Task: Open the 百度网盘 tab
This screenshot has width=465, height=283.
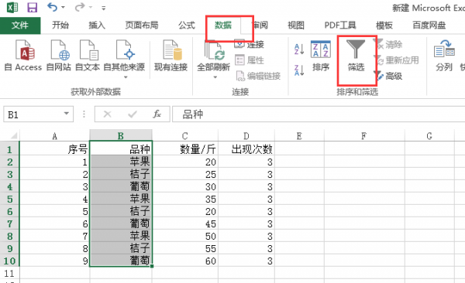Action: point(429,26)
